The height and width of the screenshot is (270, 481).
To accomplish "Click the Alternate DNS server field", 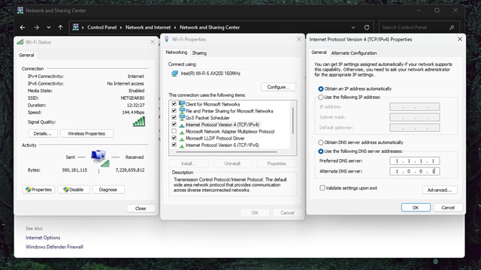I will pos(415,171).
